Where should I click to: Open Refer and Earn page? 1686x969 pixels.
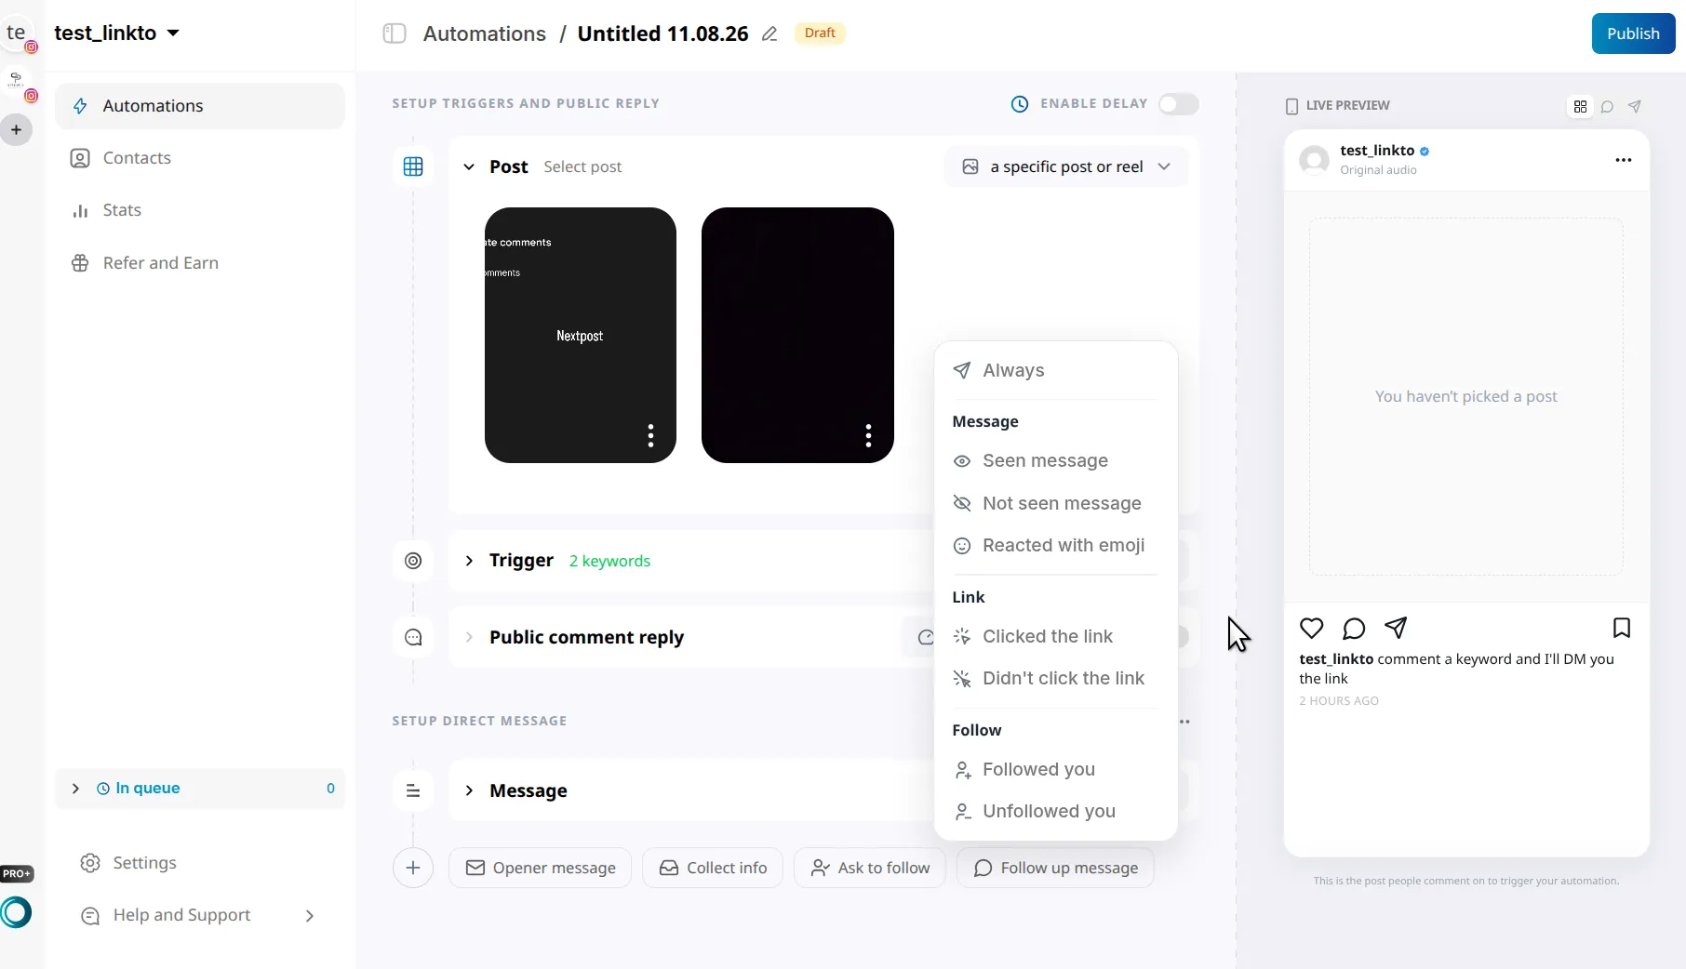coord(200,263)
